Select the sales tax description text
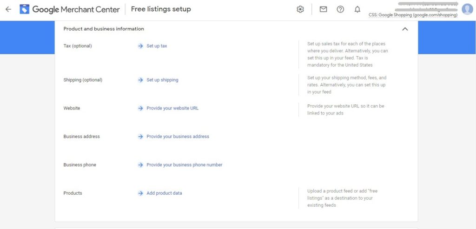The width and height of the screenshot is (476, 229). pyautogui.click(x=348, y=54)
